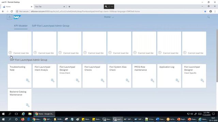This screenshot has width=218, height=122.
Task: Open the user profile icon beside the SAP logo
Action: 10,17
